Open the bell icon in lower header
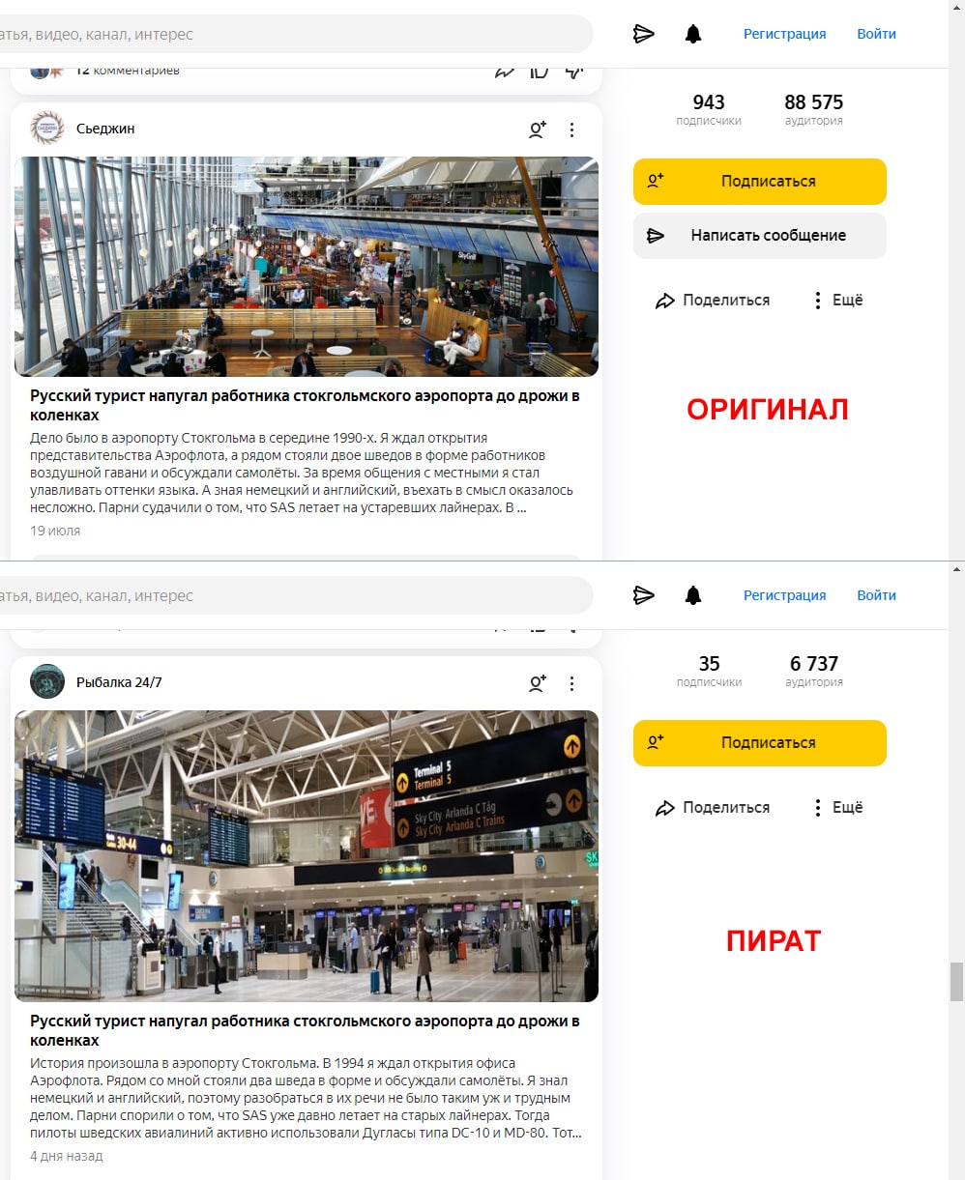Image resolution: width=965 pixels, height=1180 pixels. pyautogui.click(x=693, y=595)
